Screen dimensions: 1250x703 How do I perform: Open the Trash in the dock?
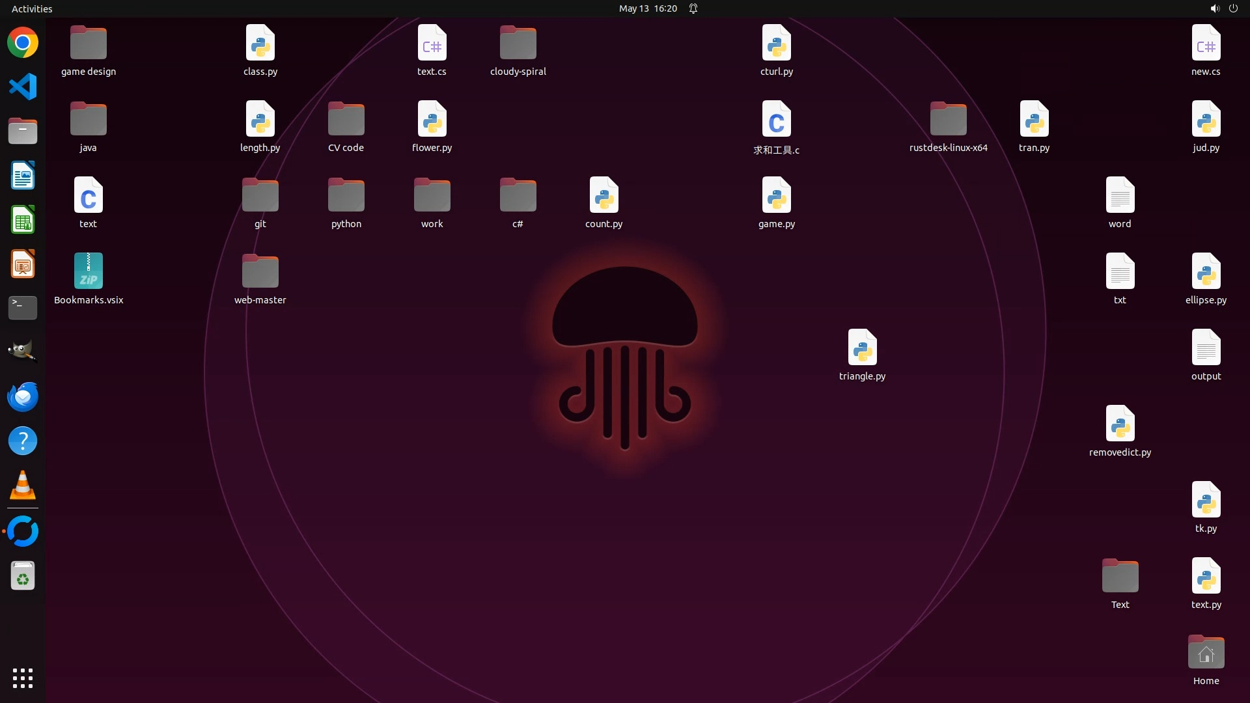click(x=23, y=576)
